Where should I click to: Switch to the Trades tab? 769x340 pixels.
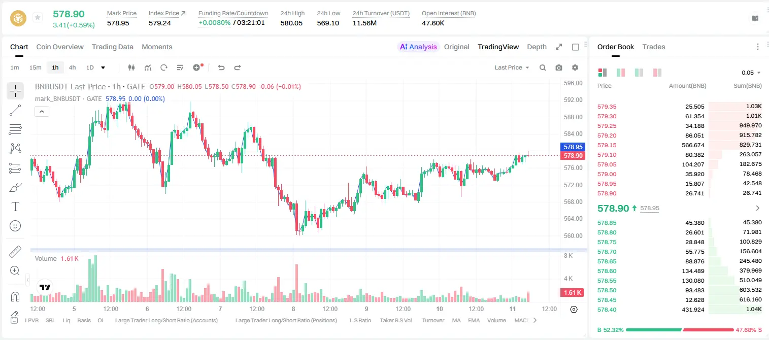click(654, 47)
